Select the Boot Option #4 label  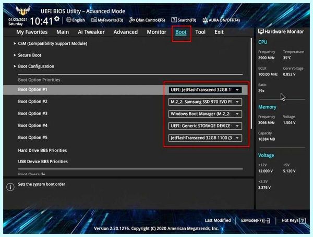coord(33,126)
